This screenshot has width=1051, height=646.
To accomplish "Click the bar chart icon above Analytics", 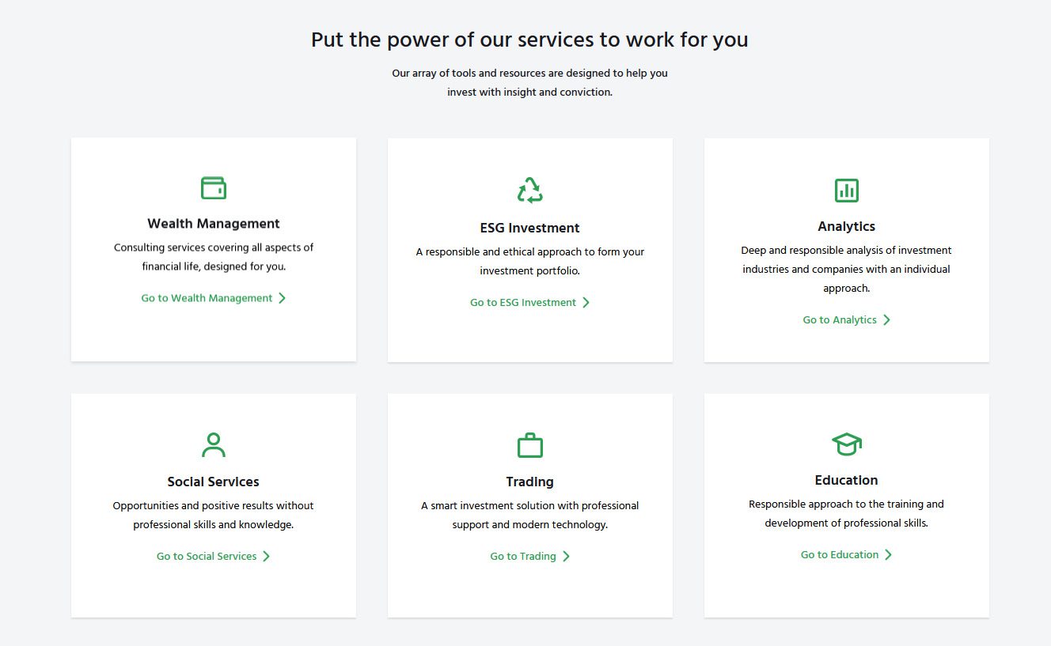I will tap(847, 190).
